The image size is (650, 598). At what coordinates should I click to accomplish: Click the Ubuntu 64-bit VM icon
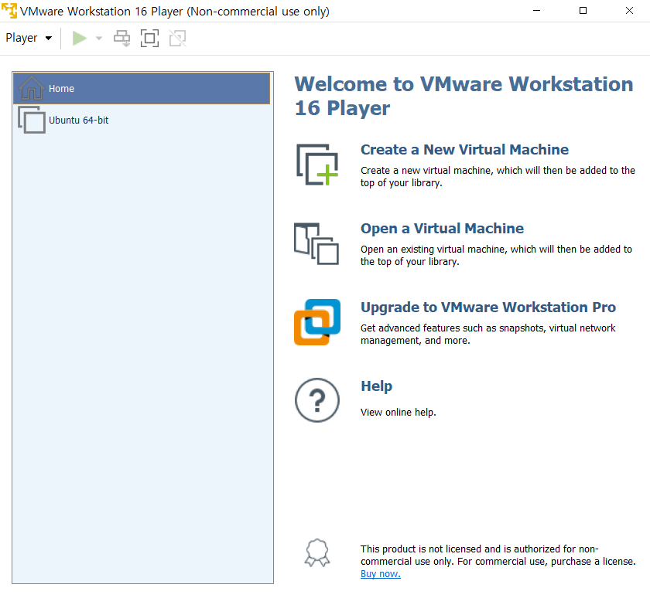coord(32,120)
